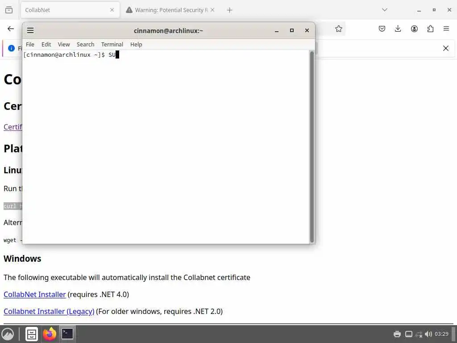Open network status tray icon
The image size is (457, 343).
click(x=419, y=334)
